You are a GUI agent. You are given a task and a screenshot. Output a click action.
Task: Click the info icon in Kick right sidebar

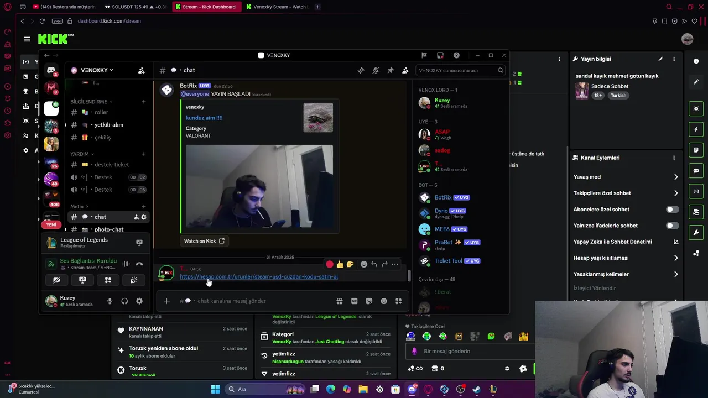tap(696, 61)
